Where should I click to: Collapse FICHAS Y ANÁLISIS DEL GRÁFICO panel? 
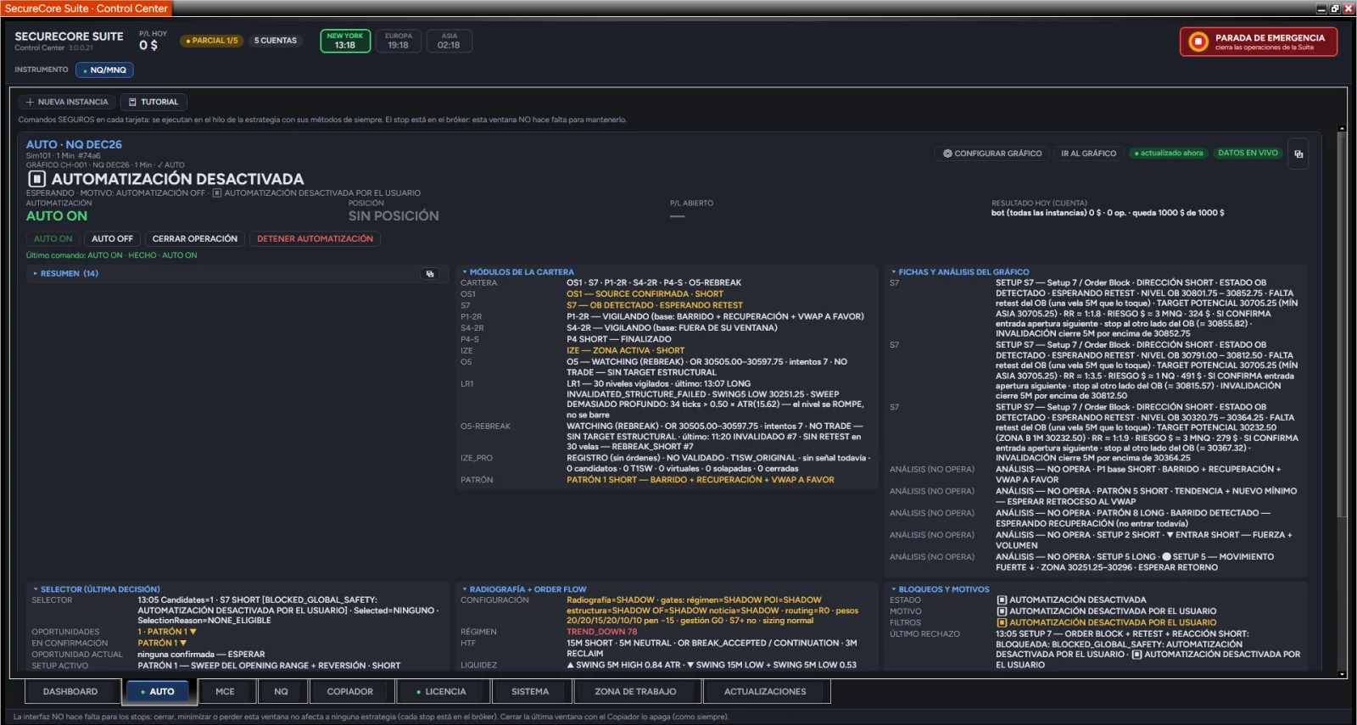(959, 272)
